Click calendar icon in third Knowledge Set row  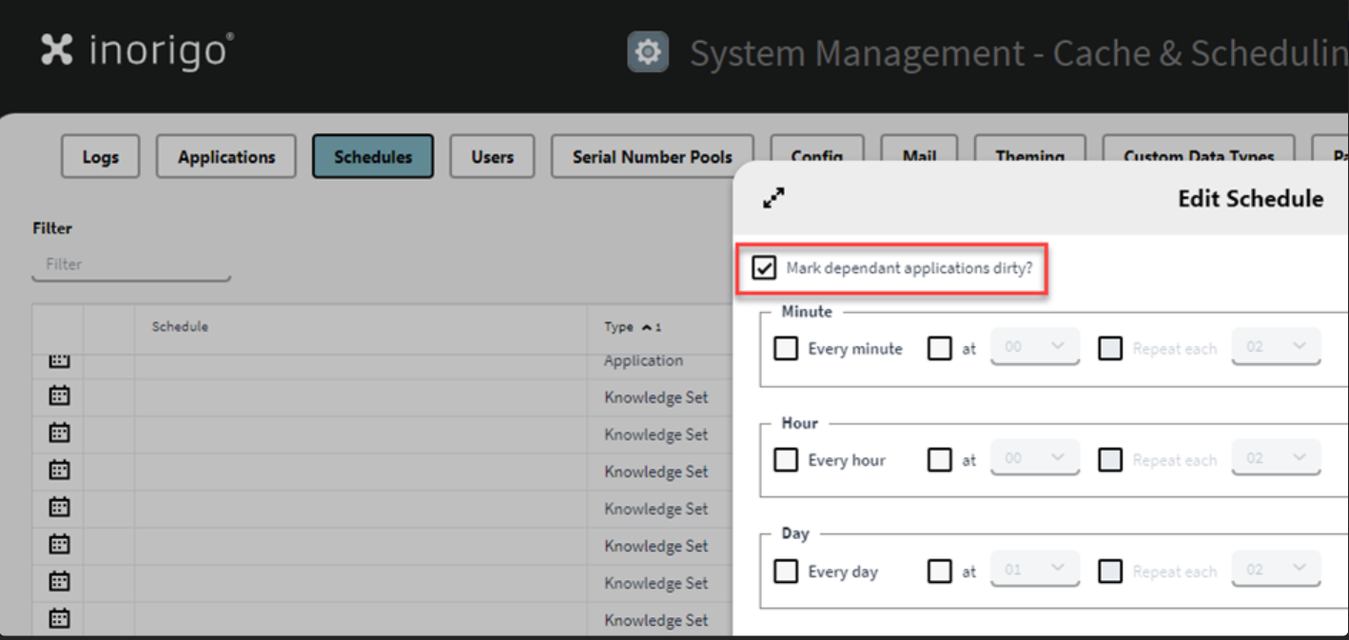pyautogui.click(x=59, y=471)
